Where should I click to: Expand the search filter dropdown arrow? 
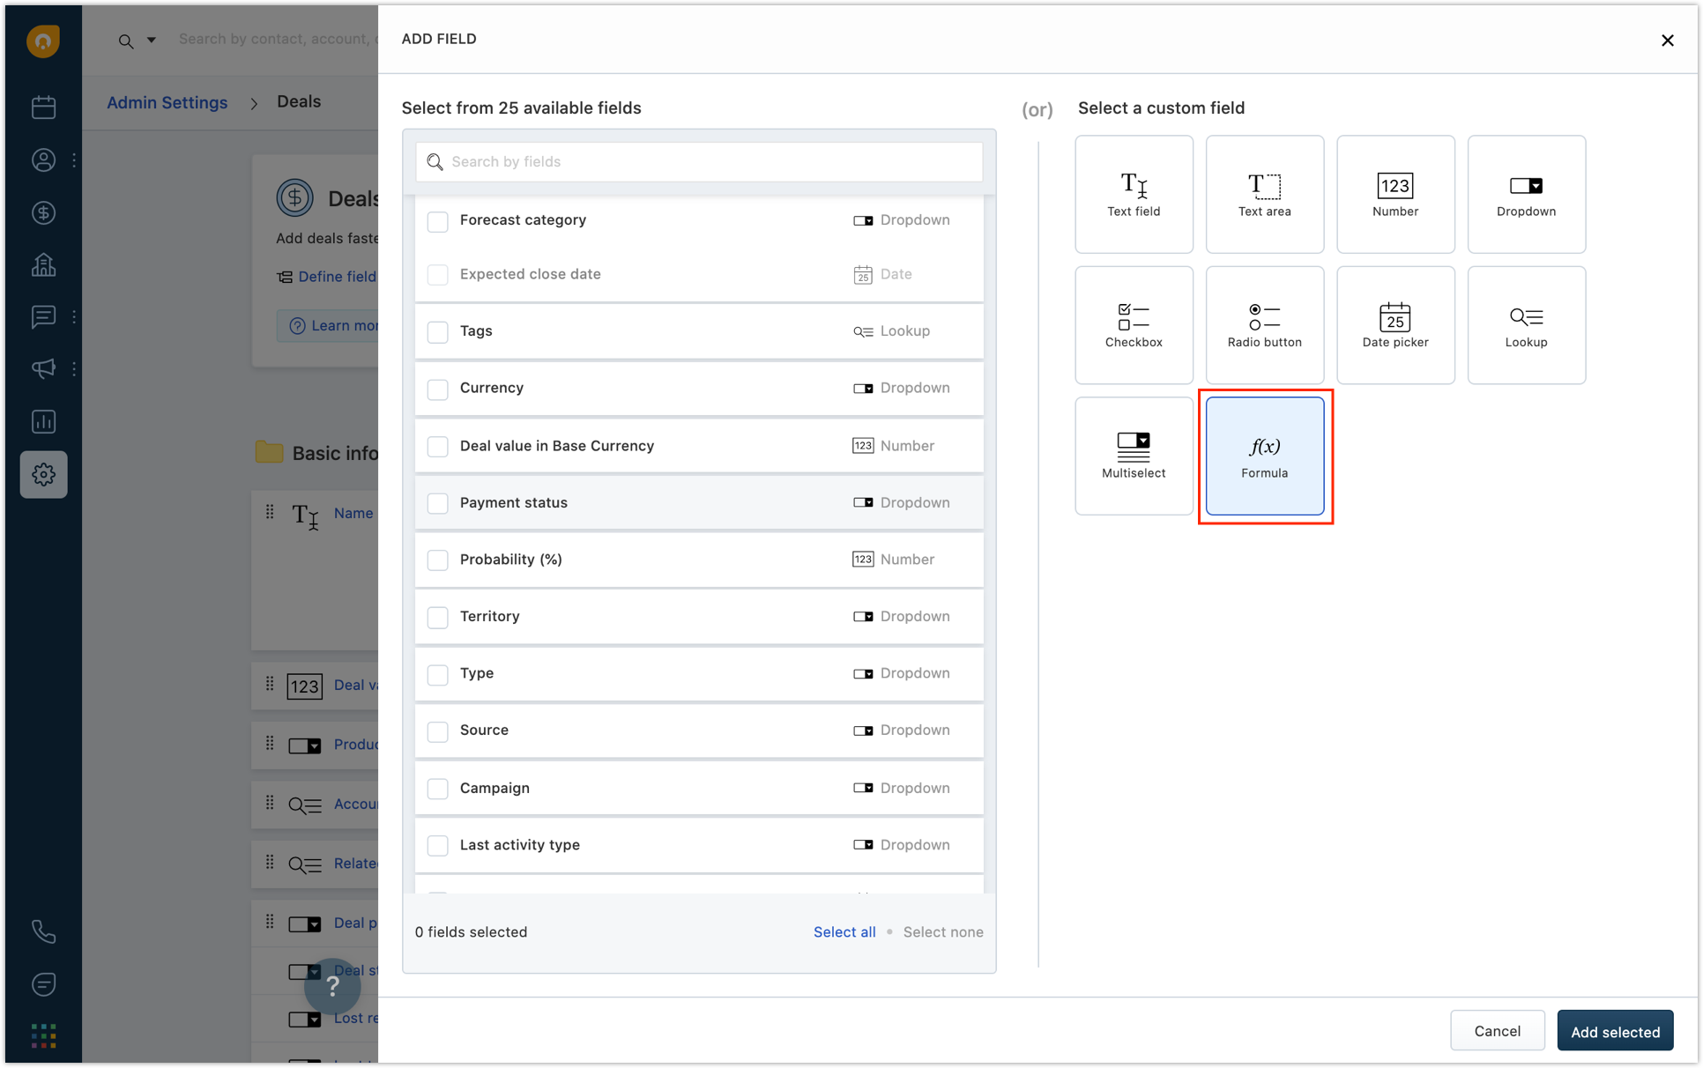152,40
